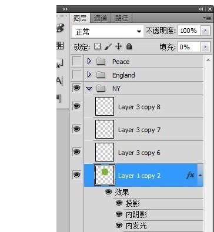Hide Layer 3 copy 8 eye
This screenshot has width=214, height=232.
(77, 106)
